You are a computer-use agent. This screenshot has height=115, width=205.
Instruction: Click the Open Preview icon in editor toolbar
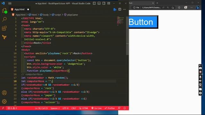(x=115, y=9)
